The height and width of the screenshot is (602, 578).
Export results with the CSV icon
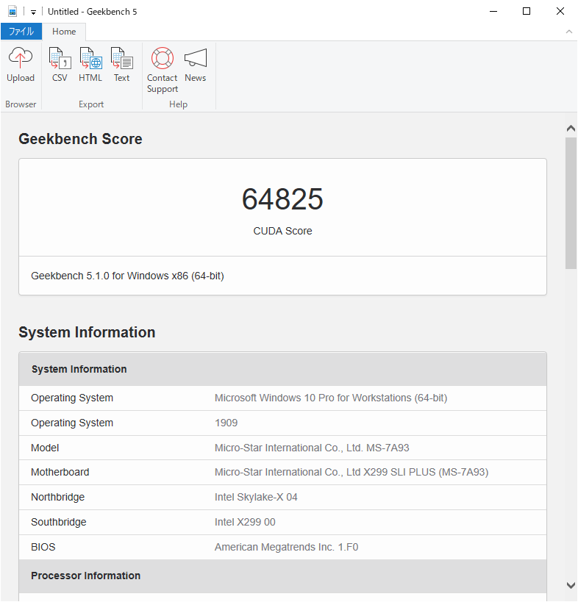pos(60,57)
